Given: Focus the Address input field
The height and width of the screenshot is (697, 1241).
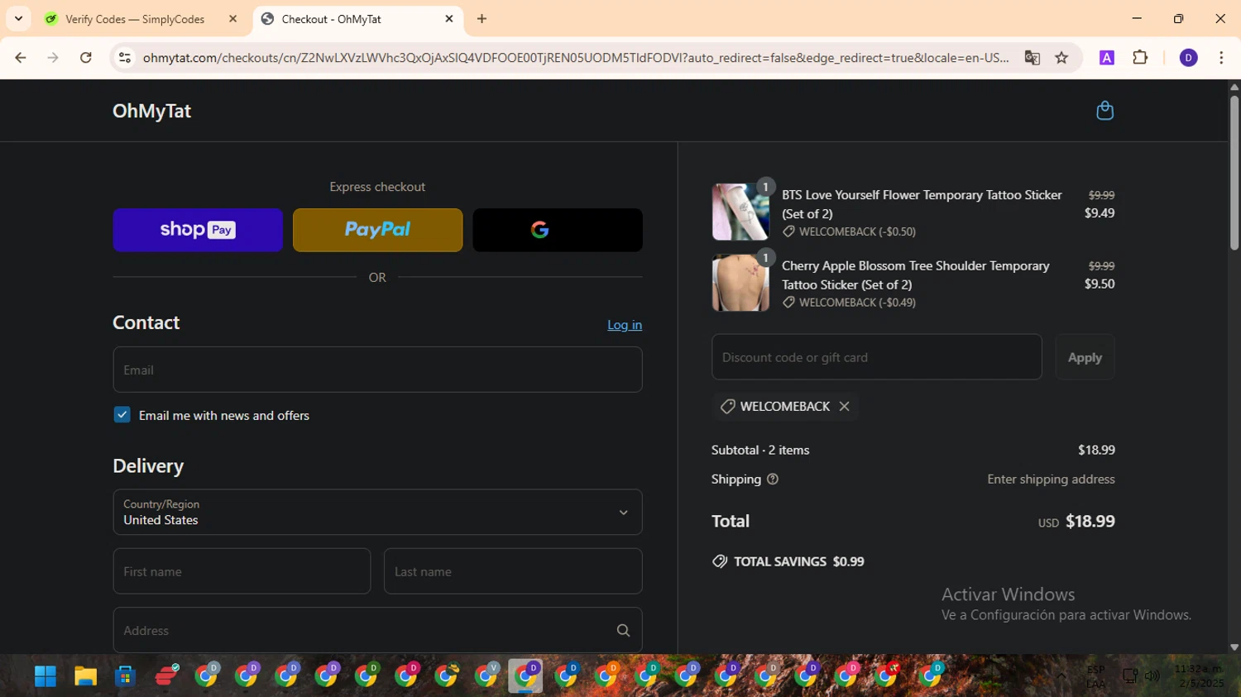Looking at the screenshot, I should click(x=377, y=630).
